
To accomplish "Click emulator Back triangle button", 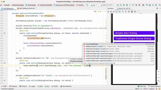I will point(123,12).
